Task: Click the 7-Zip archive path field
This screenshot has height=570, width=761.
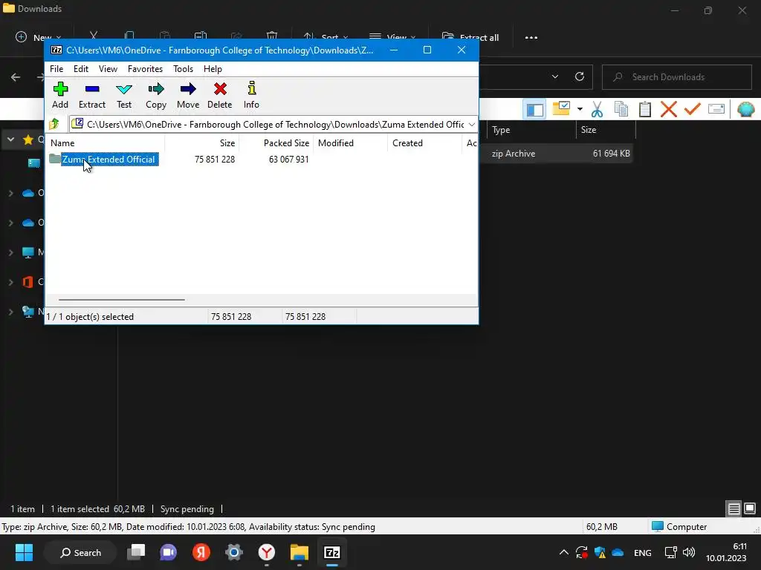Action: [x=273, y=125]
